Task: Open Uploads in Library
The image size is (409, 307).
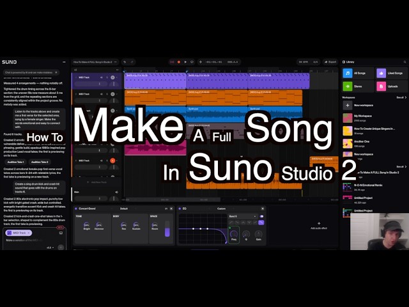Action: [392, 86]
